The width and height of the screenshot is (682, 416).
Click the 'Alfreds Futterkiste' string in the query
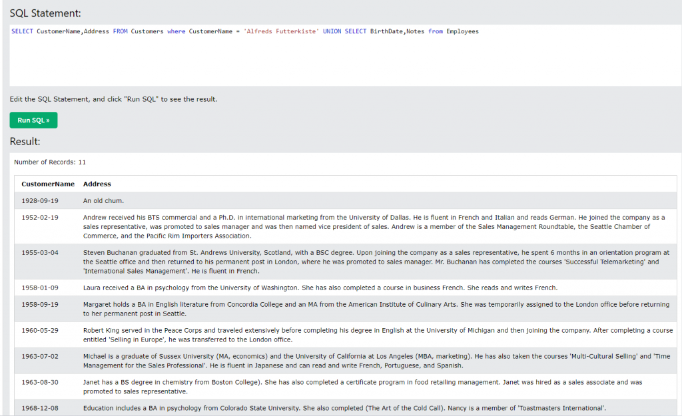click(x=281, y=31)
